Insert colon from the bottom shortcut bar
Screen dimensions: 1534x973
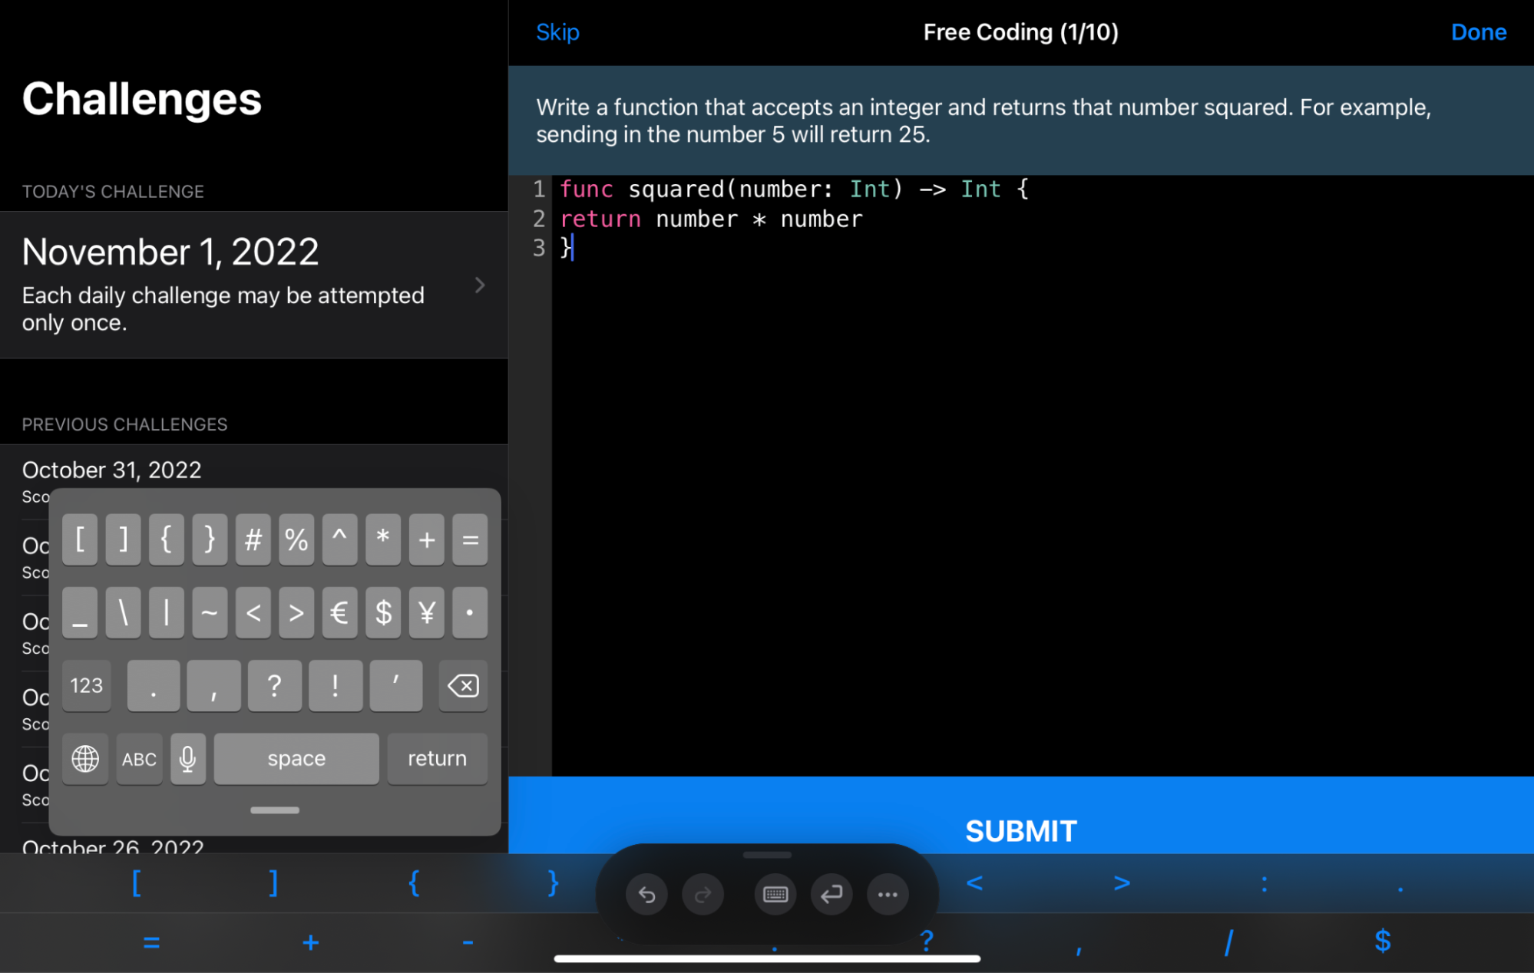click(1264, 884)
